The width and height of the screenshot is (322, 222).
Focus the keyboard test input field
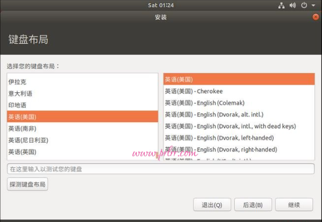click(161, 169)
